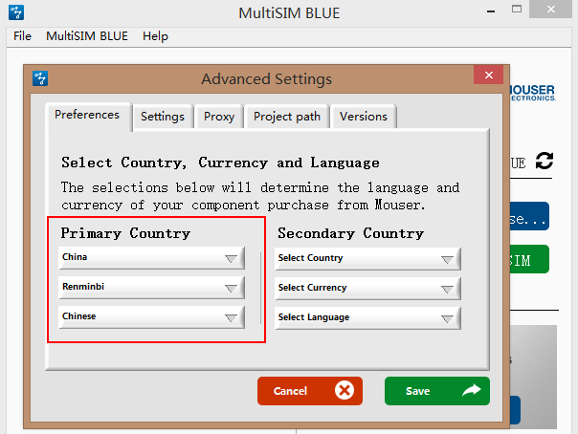Open the MultiSIM BLUE menu

[x=87, y=36]
